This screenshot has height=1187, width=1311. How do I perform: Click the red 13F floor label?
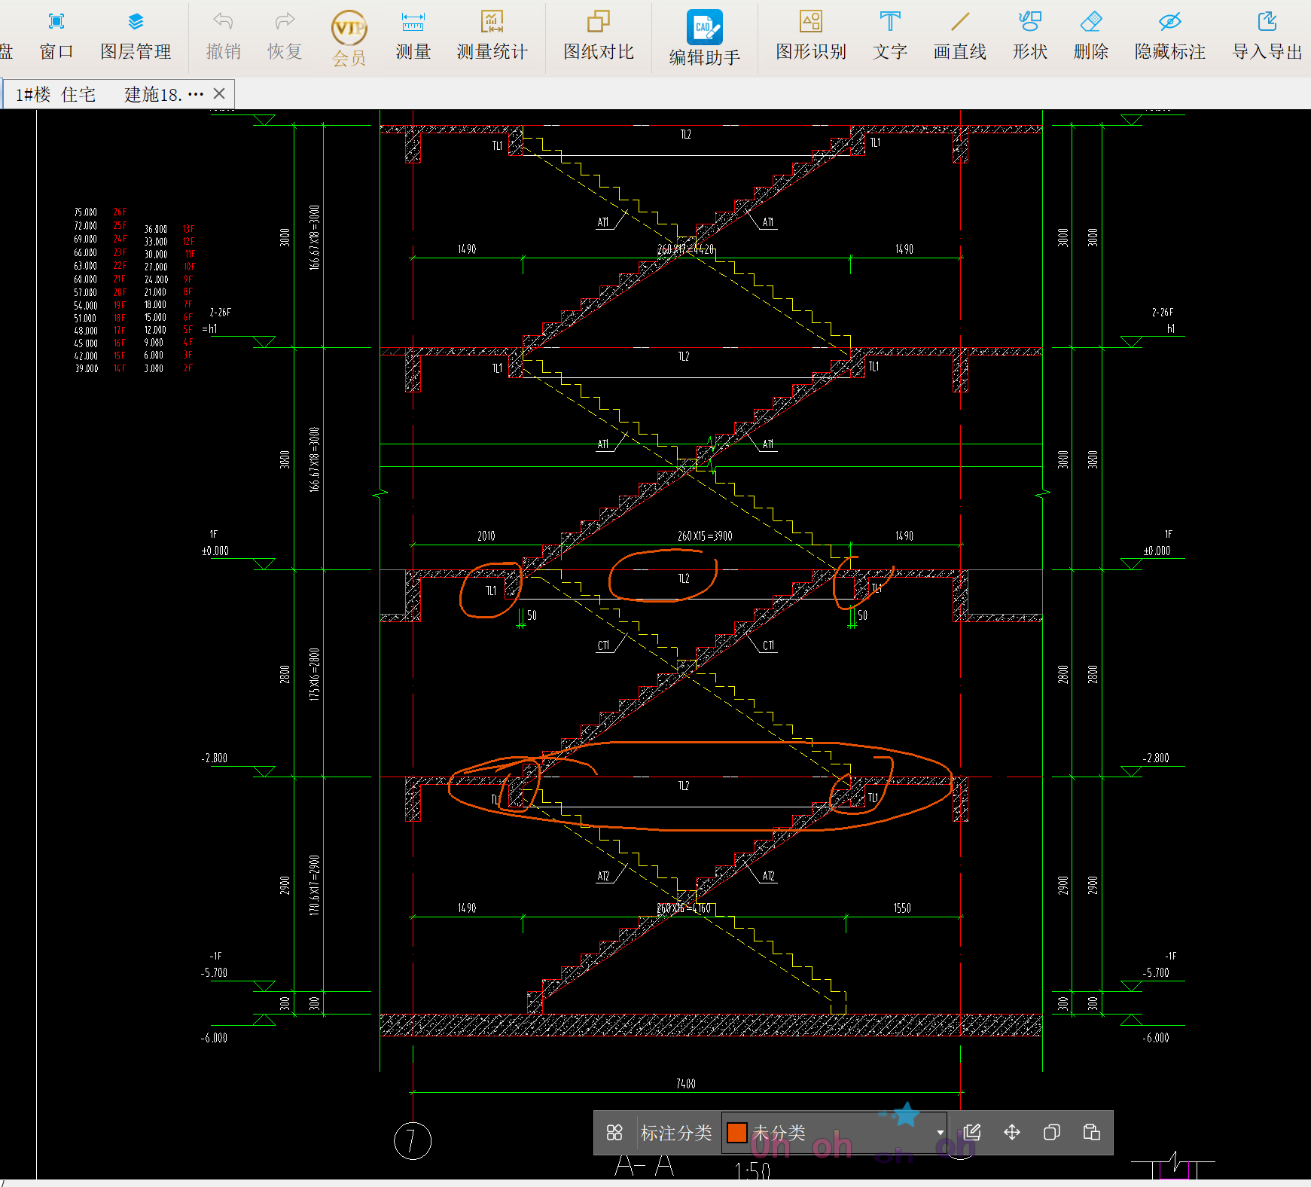pyautogui.click(x=188, y=229)
